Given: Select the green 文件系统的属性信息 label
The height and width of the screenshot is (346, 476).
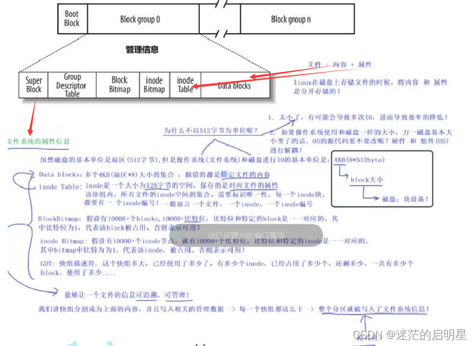Looking at the screenshot, I should click(x=39, y=141).
